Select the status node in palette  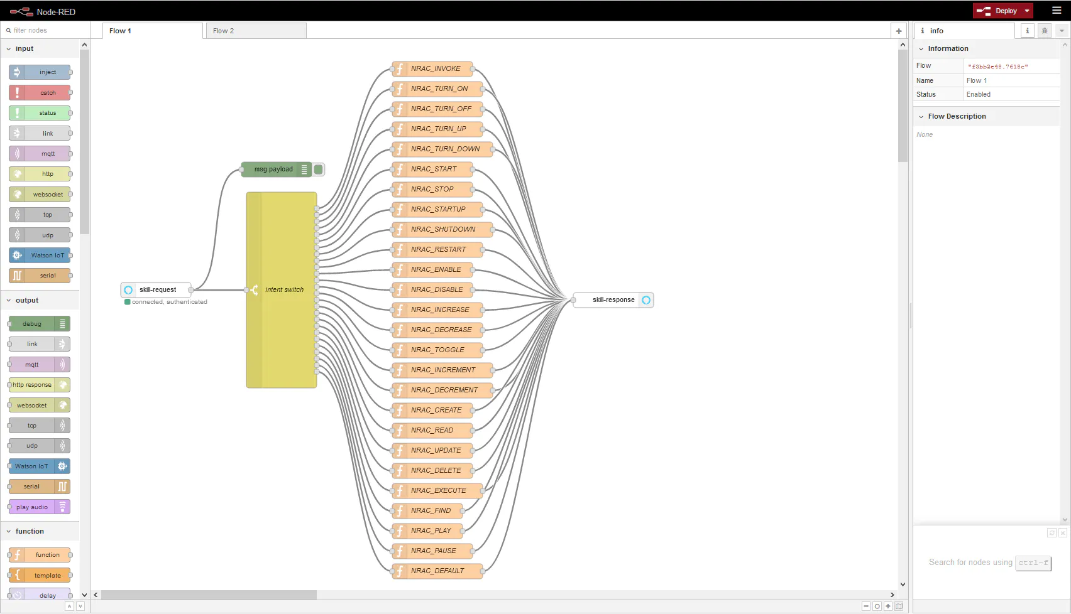[x=40, y=113]
